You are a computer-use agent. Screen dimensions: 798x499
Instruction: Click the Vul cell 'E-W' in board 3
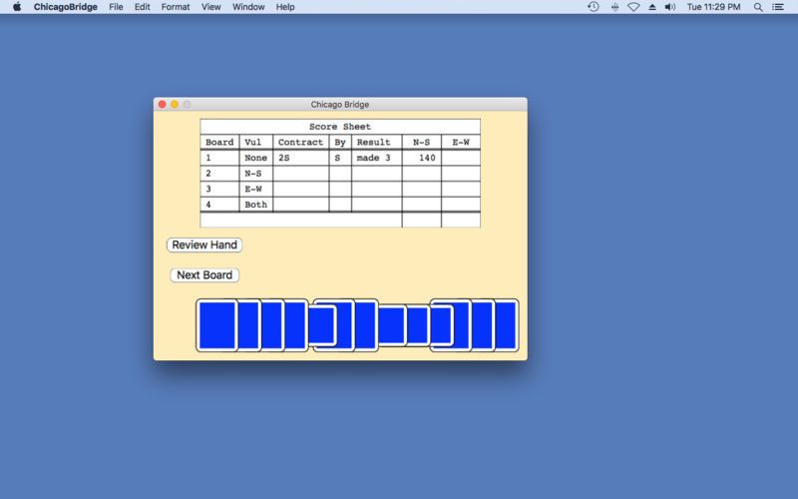click(256, 189)
